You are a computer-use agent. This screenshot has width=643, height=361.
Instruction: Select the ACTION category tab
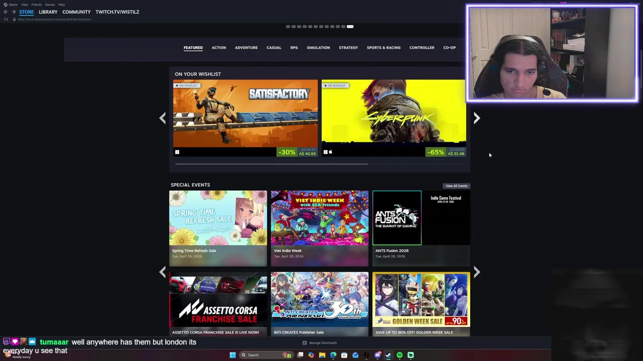tap(219, 48)
